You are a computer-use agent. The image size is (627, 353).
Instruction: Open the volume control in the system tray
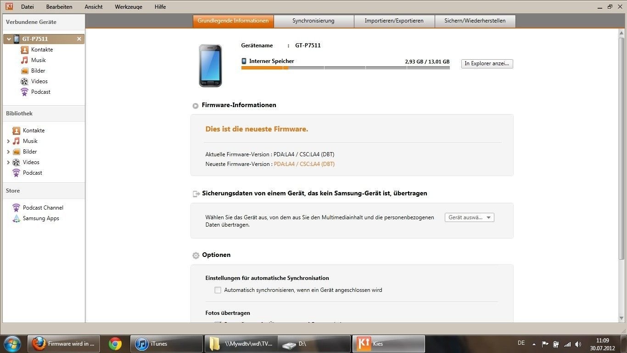click(x=578, y=344)
